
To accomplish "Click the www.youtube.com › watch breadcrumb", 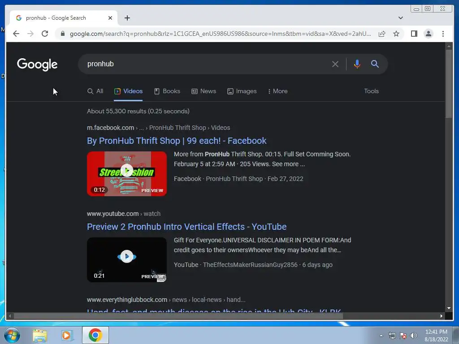I will [124, 214].
